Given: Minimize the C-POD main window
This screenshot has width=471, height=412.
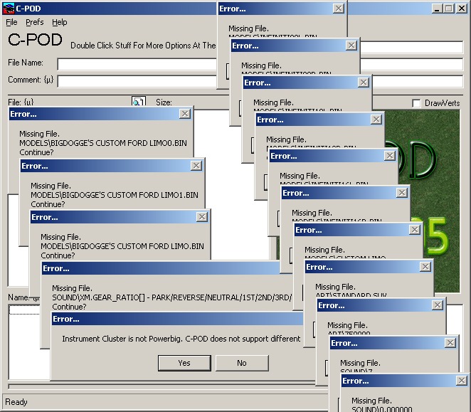Looking at the screenshot, I should [437, 8].
